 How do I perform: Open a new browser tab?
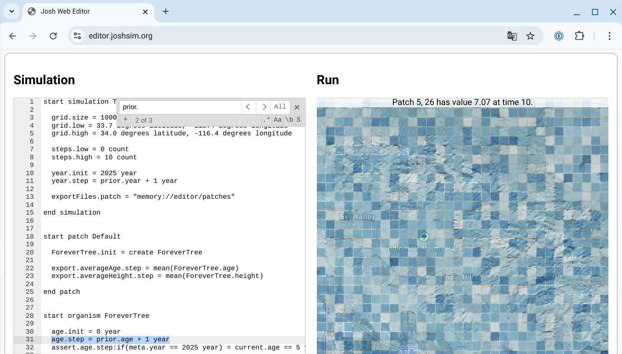165,12
